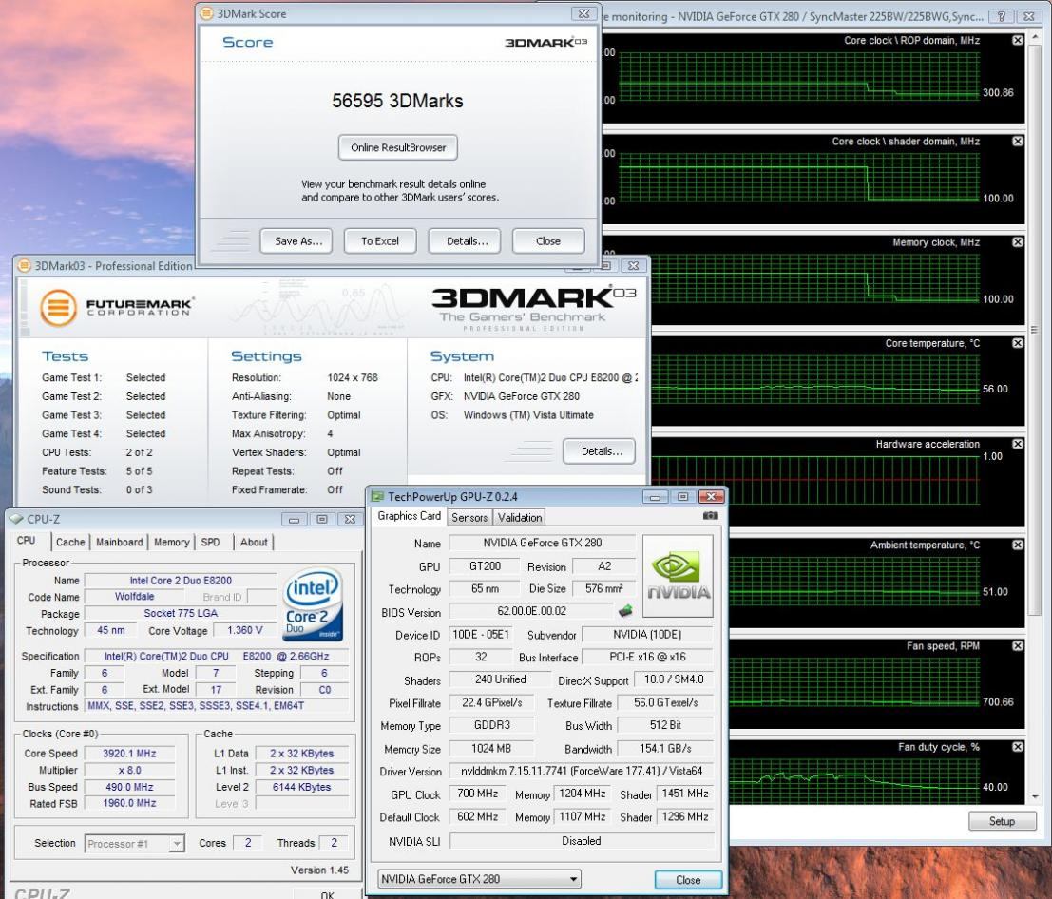Click the Futuremark orange logo icon
Screen dimensions: 1052x899
click(58, 307)
